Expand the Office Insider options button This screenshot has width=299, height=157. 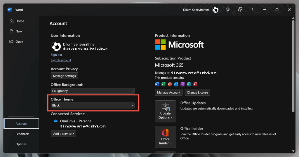[x=165, y=137]
